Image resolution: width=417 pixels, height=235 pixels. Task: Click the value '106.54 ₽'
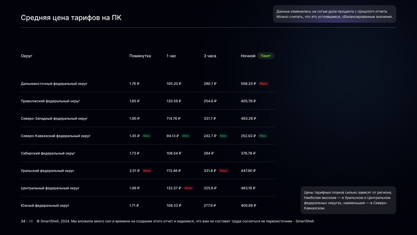click(174, 154)
